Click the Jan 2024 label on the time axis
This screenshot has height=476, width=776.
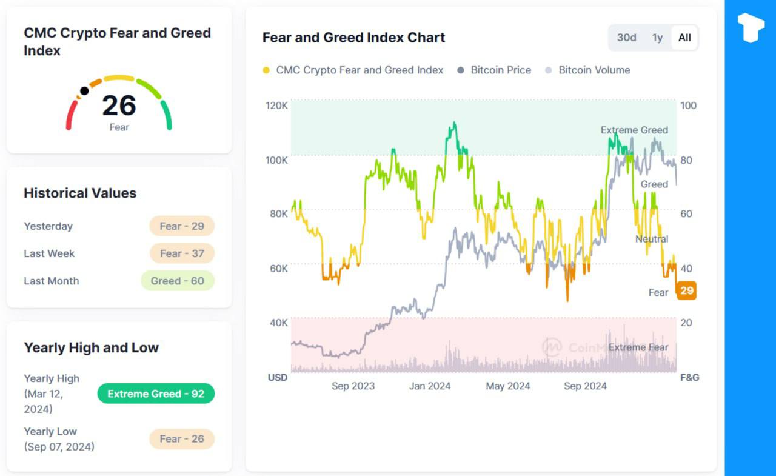coord(430,386)
